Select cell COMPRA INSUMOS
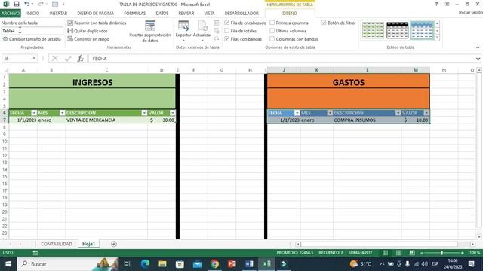The width and height of the screenshot is (483, 271). pyautogui.click(x=368, y=120)
